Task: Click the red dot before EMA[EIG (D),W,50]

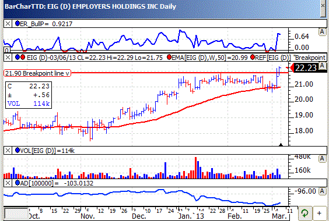Action: 169,57
